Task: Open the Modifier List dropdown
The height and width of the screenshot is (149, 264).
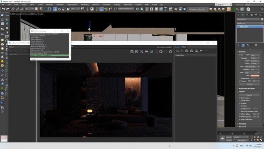Action: (250, 23)
